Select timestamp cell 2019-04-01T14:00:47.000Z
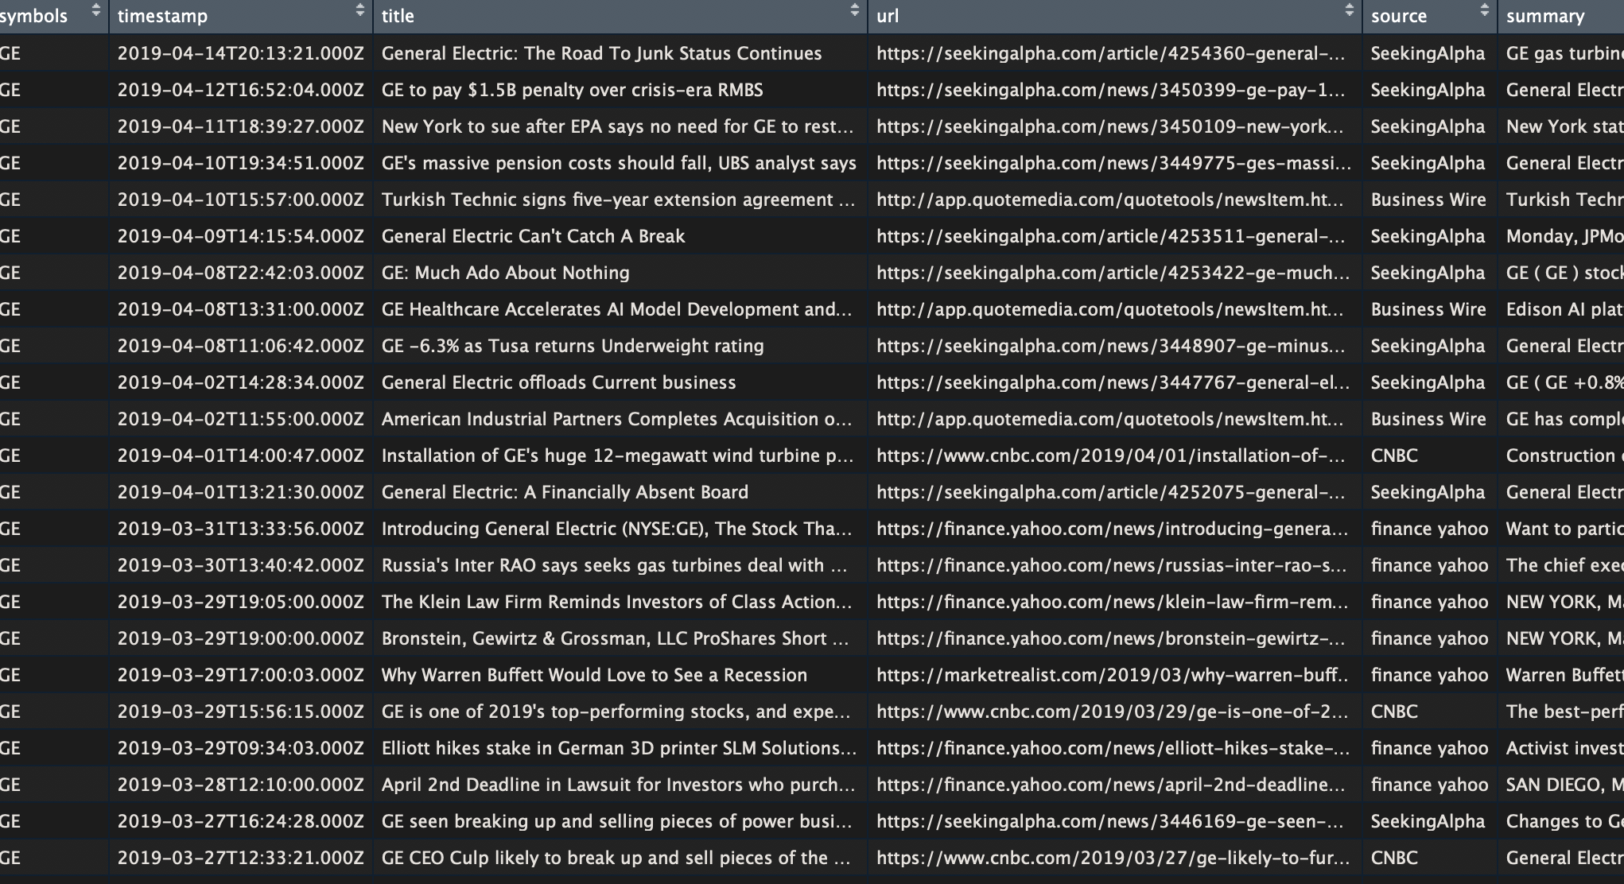The image size is (1624, 884). point(240,456)
